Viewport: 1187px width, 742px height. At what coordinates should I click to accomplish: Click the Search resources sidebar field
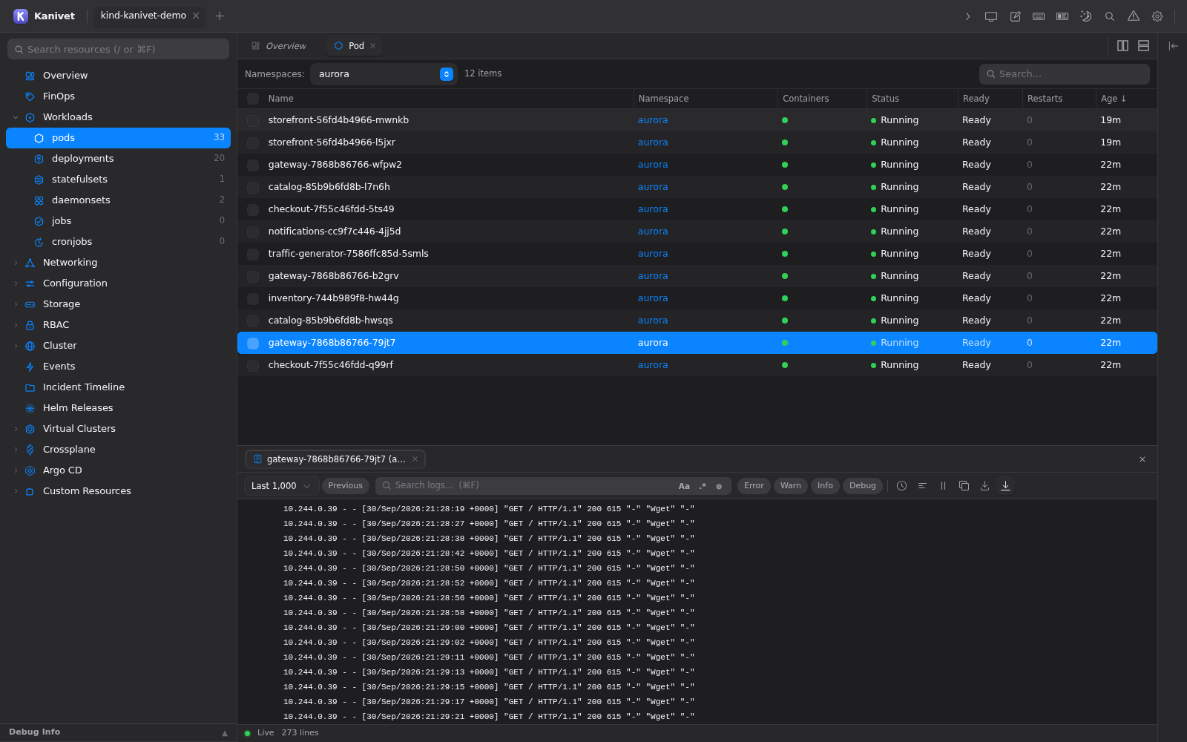click(x=119, y=49)
